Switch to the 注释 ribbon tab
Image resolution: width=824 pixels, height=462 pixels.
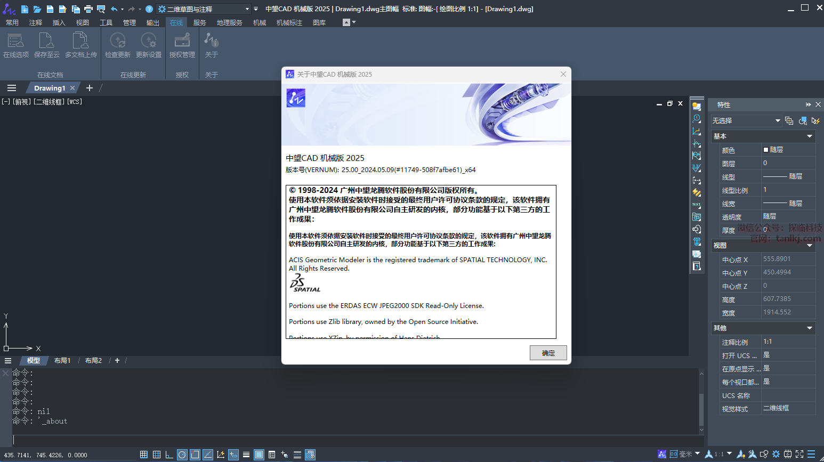click(x=36, y=22)
